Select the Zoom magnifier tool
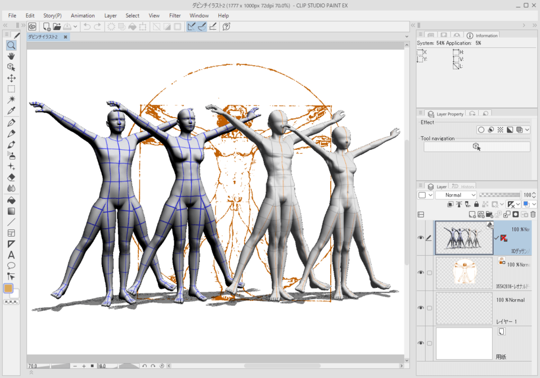540x378 pixels. coord(11,45)
